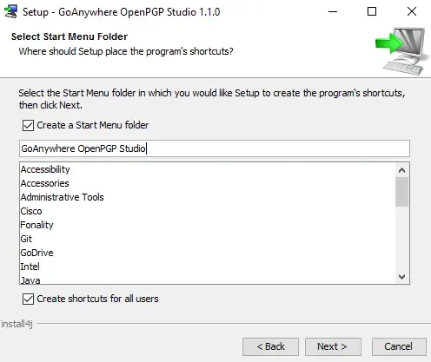The height and width of the screenshot is (362, 431).
Task: Click the folder list scrollbar thumb
Action: pos(401,192)
